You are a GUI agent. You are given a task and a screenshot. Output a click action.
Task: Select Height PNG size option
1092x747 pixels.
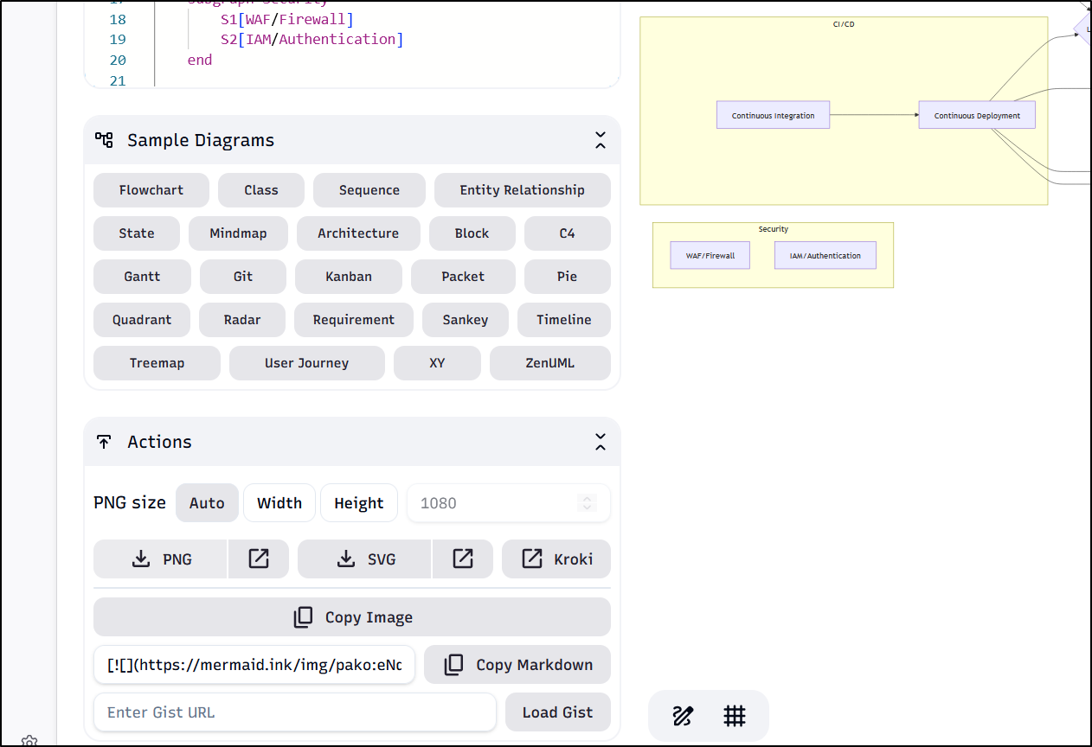point(358,503)
